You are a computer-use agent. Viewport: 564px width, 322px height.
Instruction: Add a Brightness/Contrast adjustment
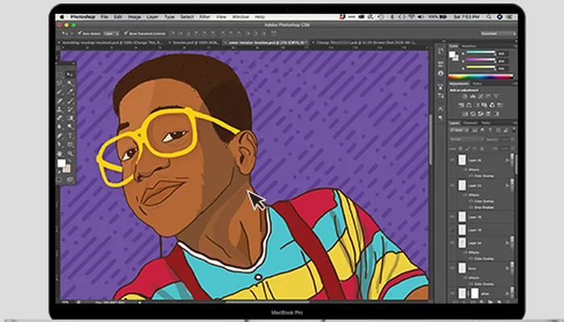pyautogui.click(x=465, y=97)
